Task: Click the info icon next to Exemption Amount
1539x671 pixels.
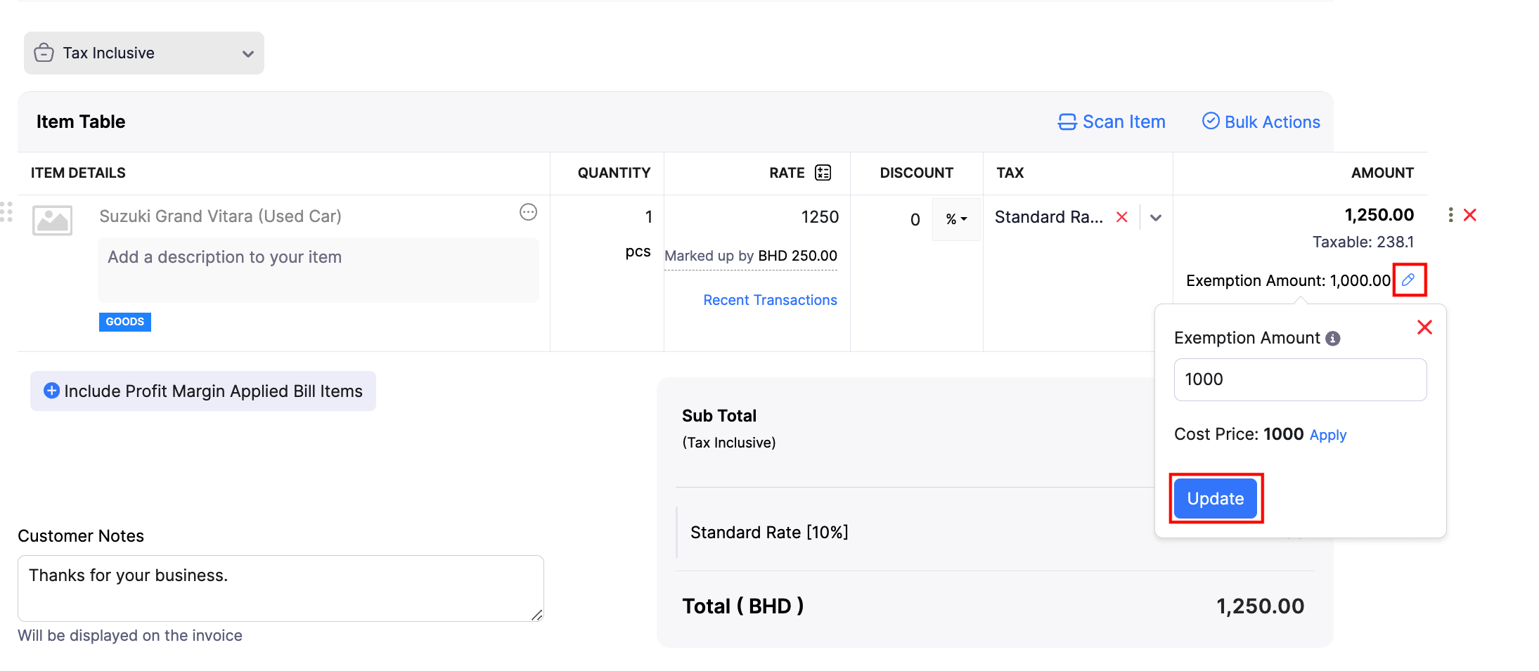Action: pyautogui.click(x=1332, y=339)
